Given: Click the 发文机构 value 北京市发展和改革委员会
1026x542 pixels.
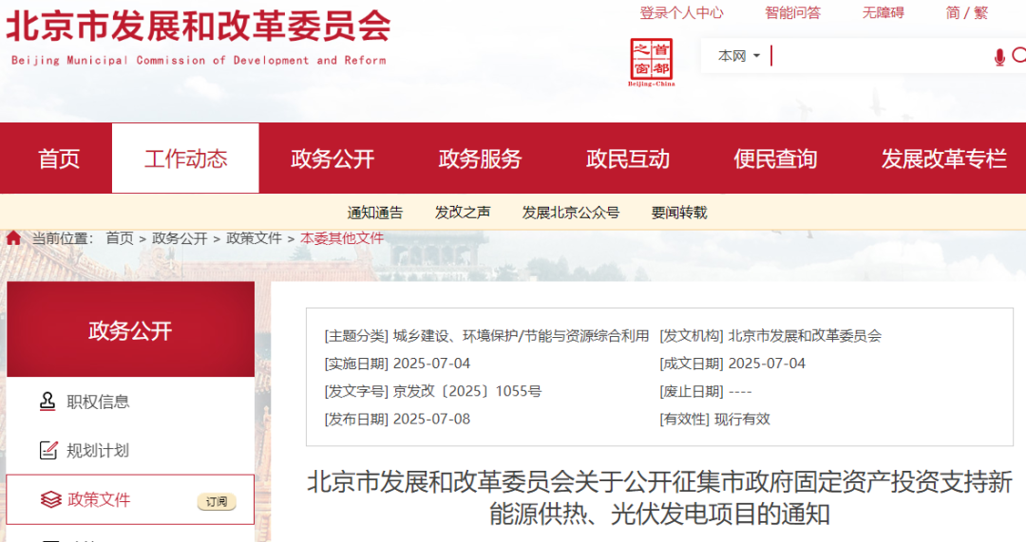Looking at the screenshot, I should pos(805,335).
